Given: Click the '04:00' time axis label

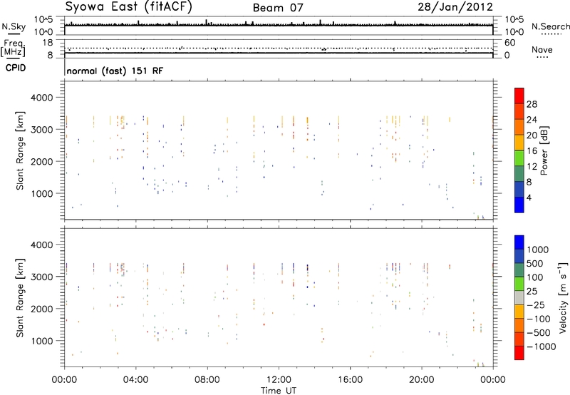Looking at the screenshot, I should [x=135, y=380].
